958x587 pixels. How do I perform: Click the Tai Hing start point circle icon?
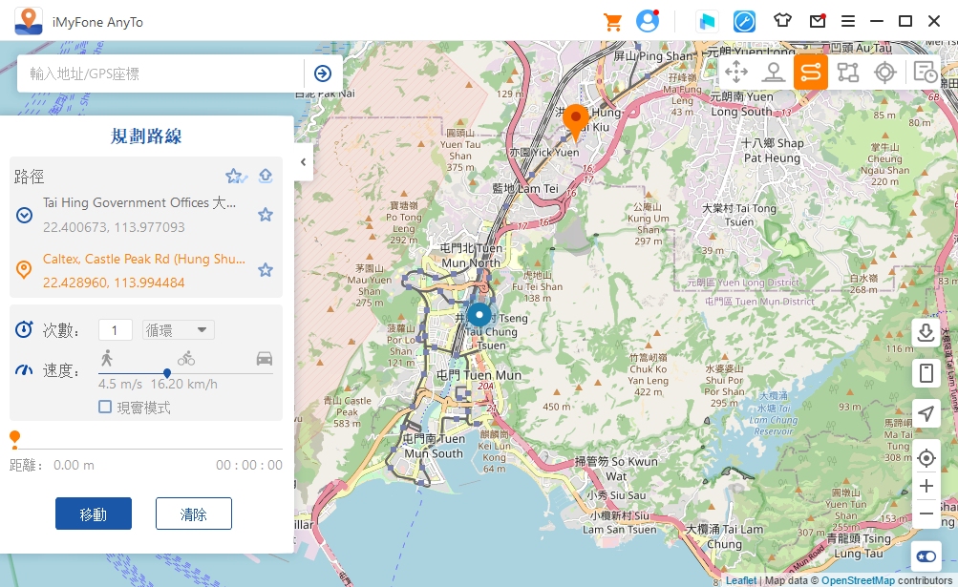(x=24, y=215)
